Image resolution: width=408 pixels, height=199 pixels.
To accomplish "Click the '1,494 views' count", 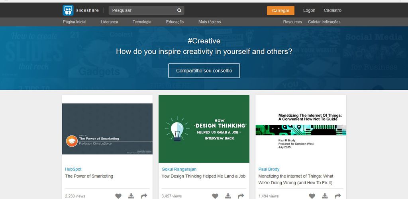I will pos(269,196).
